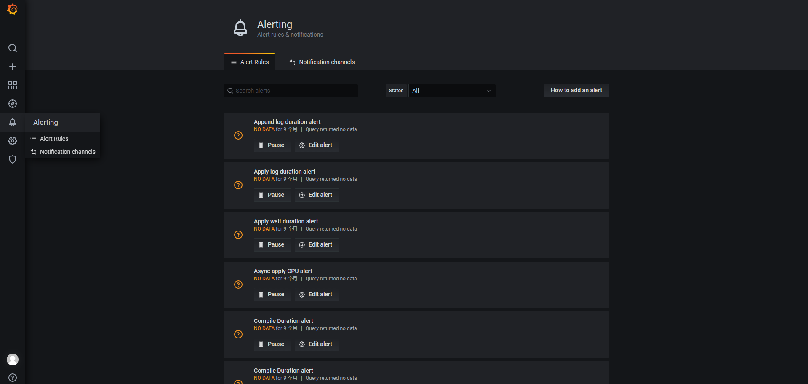The width and height of the screenshot is (808, 384).
Task: Open the Configuration gear icon
Action: pos(13,141)
